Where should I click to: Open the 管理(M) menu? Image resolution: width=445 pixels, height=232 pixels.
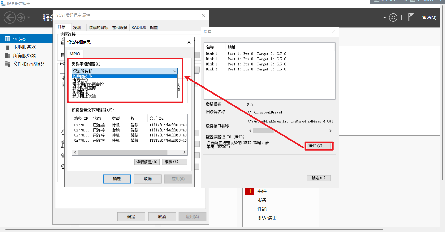[x=429, y=17]
